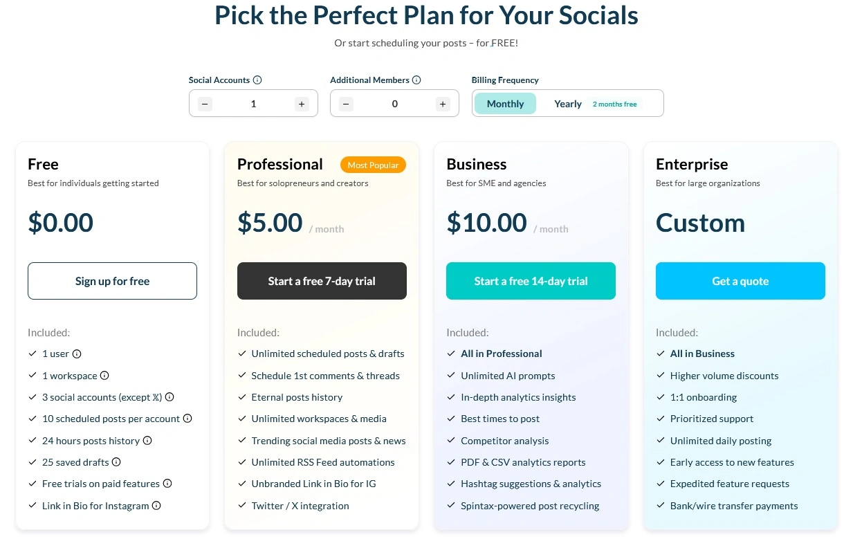
Task: Click the info icon beside '25 saved drafts'
Action: tap(115, 462)
